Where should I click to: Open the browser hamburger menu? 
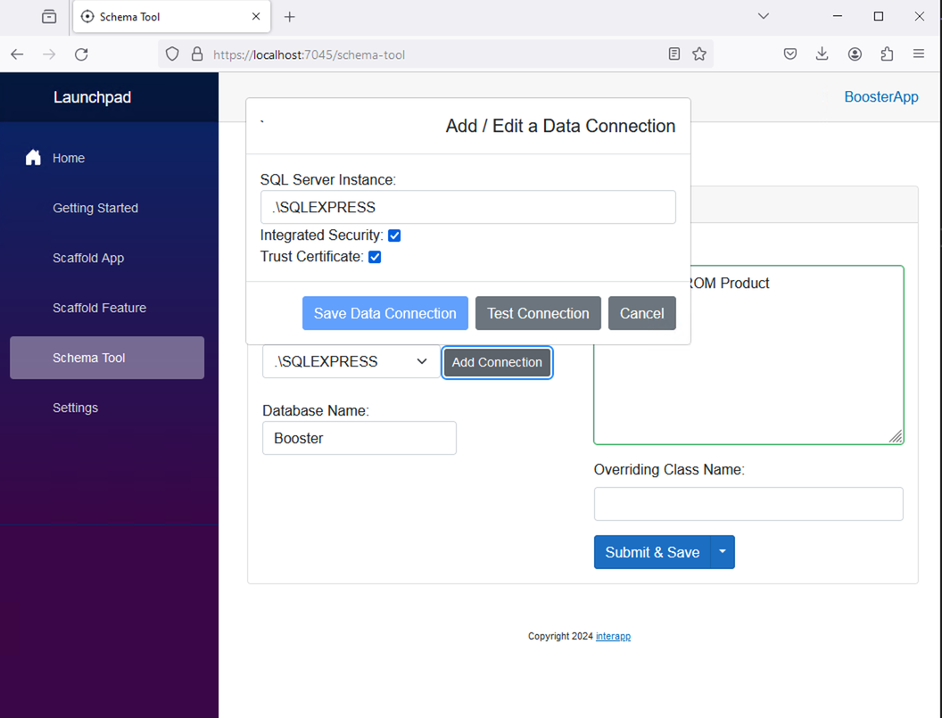pos(919,54)
